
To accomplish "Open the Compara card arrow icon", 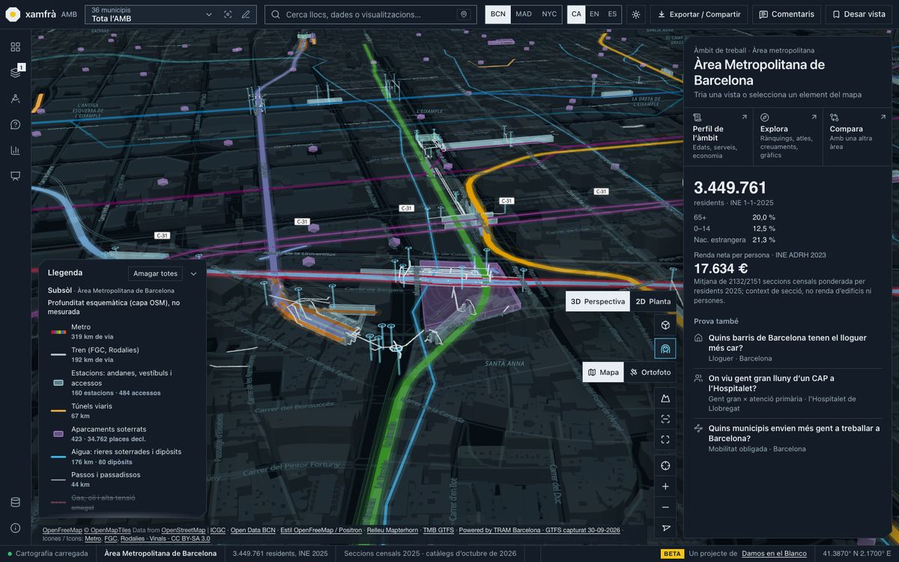I will 883,118.
